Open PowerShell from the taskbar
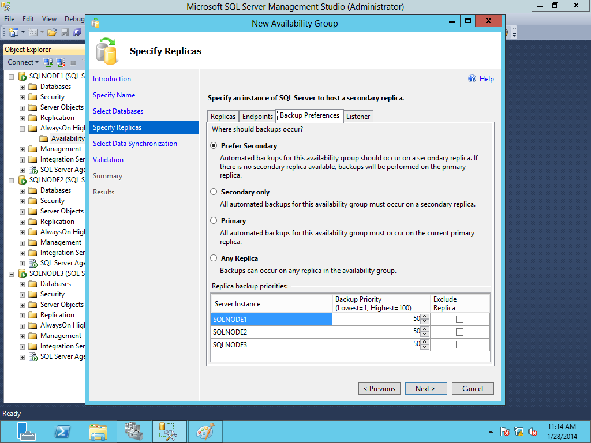Screen dimensions: 591x443 tap(62, 431)
